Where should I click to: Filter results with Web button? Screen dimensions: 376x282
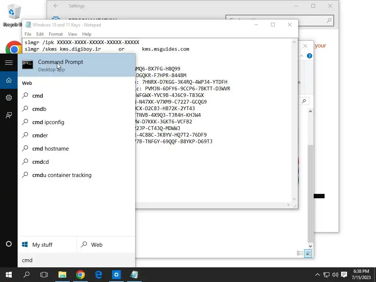106,245
